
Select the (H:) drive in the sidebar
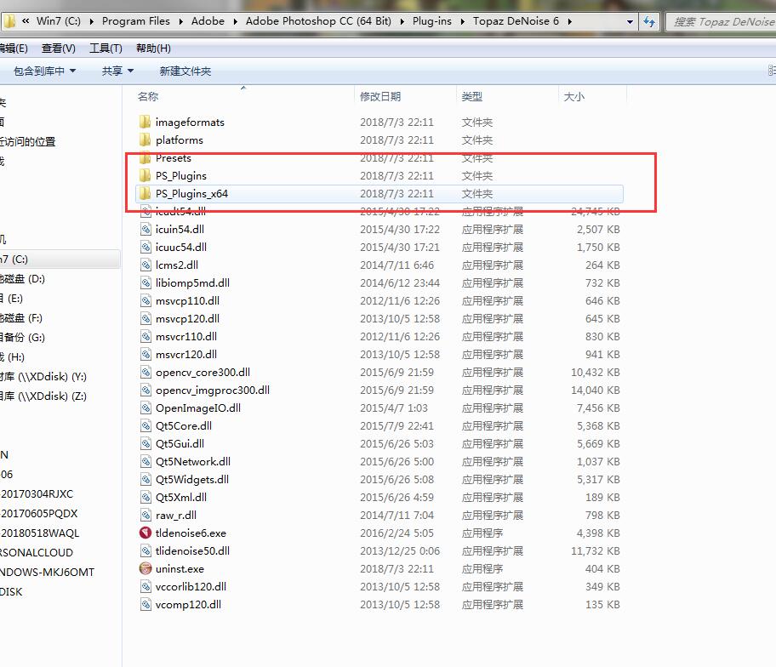click(13, 356)
